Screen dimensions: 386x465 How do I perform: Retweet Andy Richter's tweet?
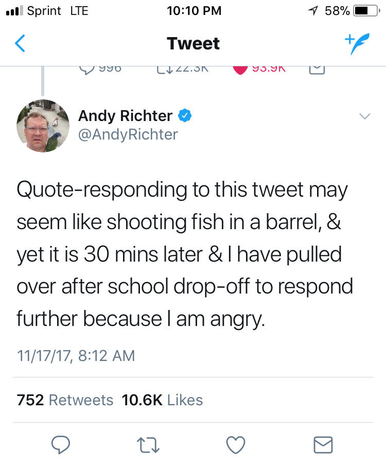149,444
